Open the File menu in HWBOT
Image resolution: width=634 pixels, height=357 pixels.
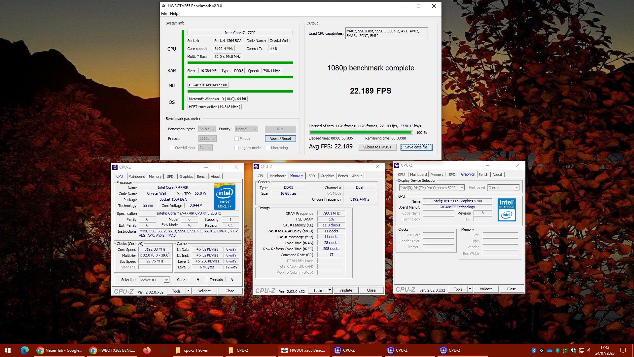coord(164,14)
